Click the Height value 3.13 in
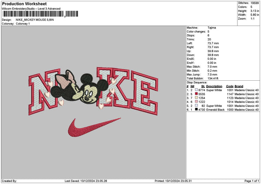Screen dimensions: 261x184 [254, 11]
